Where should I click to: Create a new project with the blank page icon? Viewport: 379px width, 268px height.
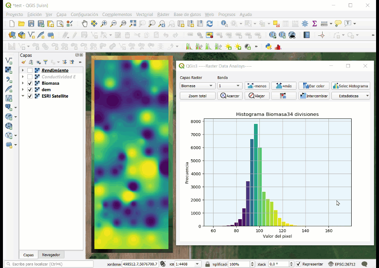point(12,24)
